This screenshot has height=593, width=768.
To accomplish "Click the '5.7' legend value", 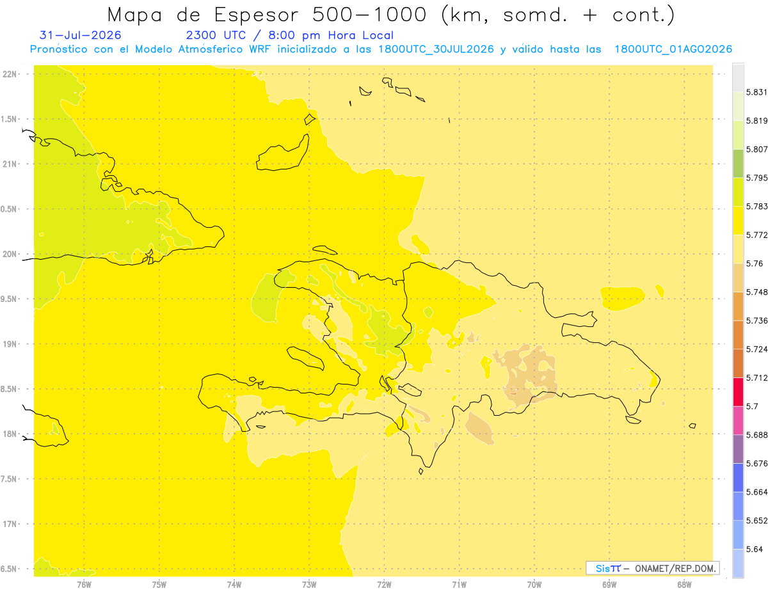I will (x=751, y=406).
